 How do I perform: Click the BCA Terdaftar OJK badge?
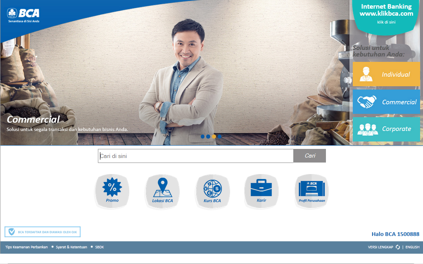point(43,232)
